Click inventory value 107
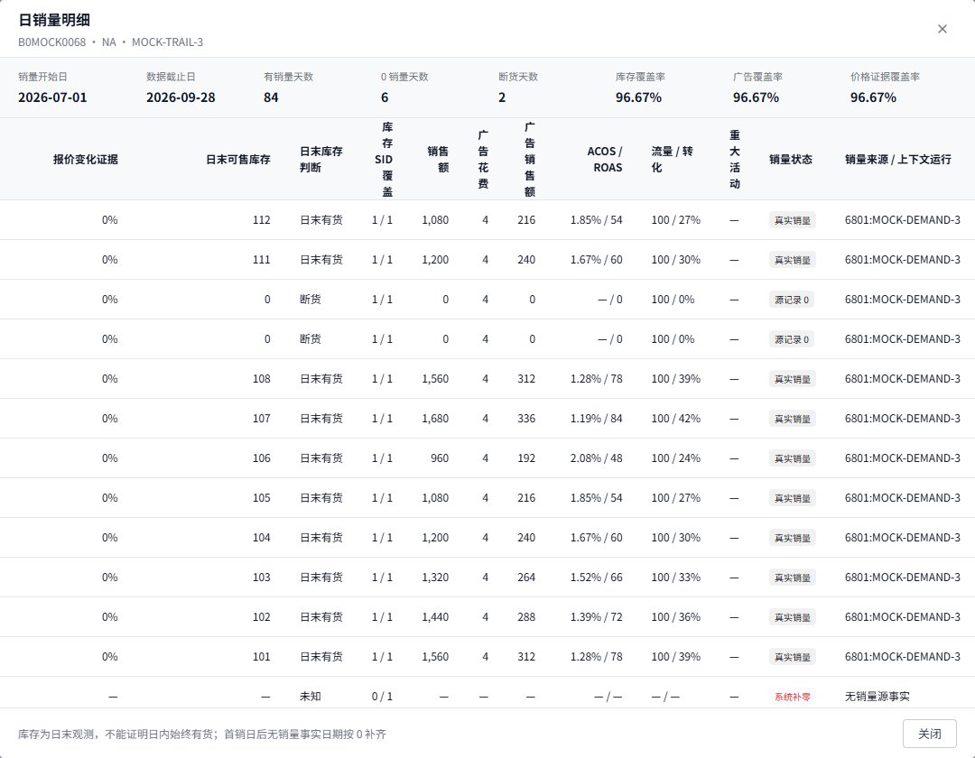This screenshot has width=975, height=758. click(261, 419)
